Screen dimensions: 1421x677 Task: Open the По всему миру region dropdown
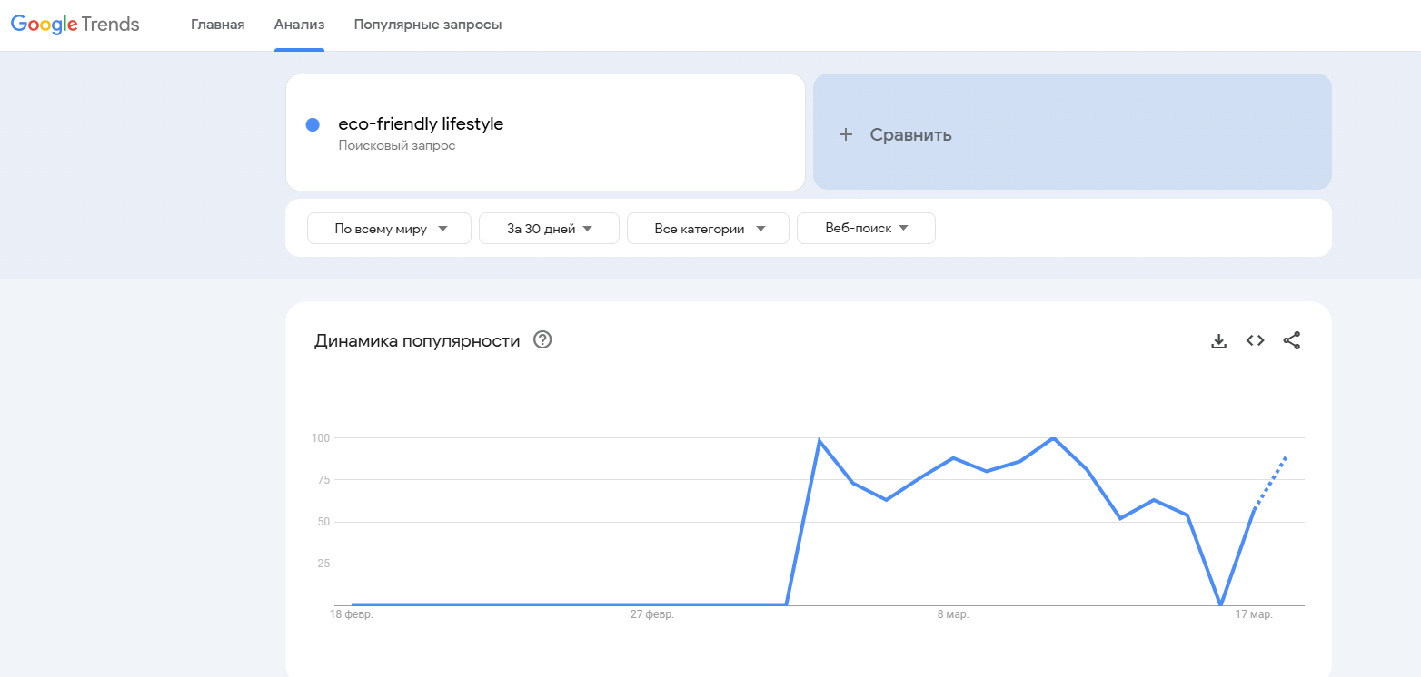[x=389, y=229]
